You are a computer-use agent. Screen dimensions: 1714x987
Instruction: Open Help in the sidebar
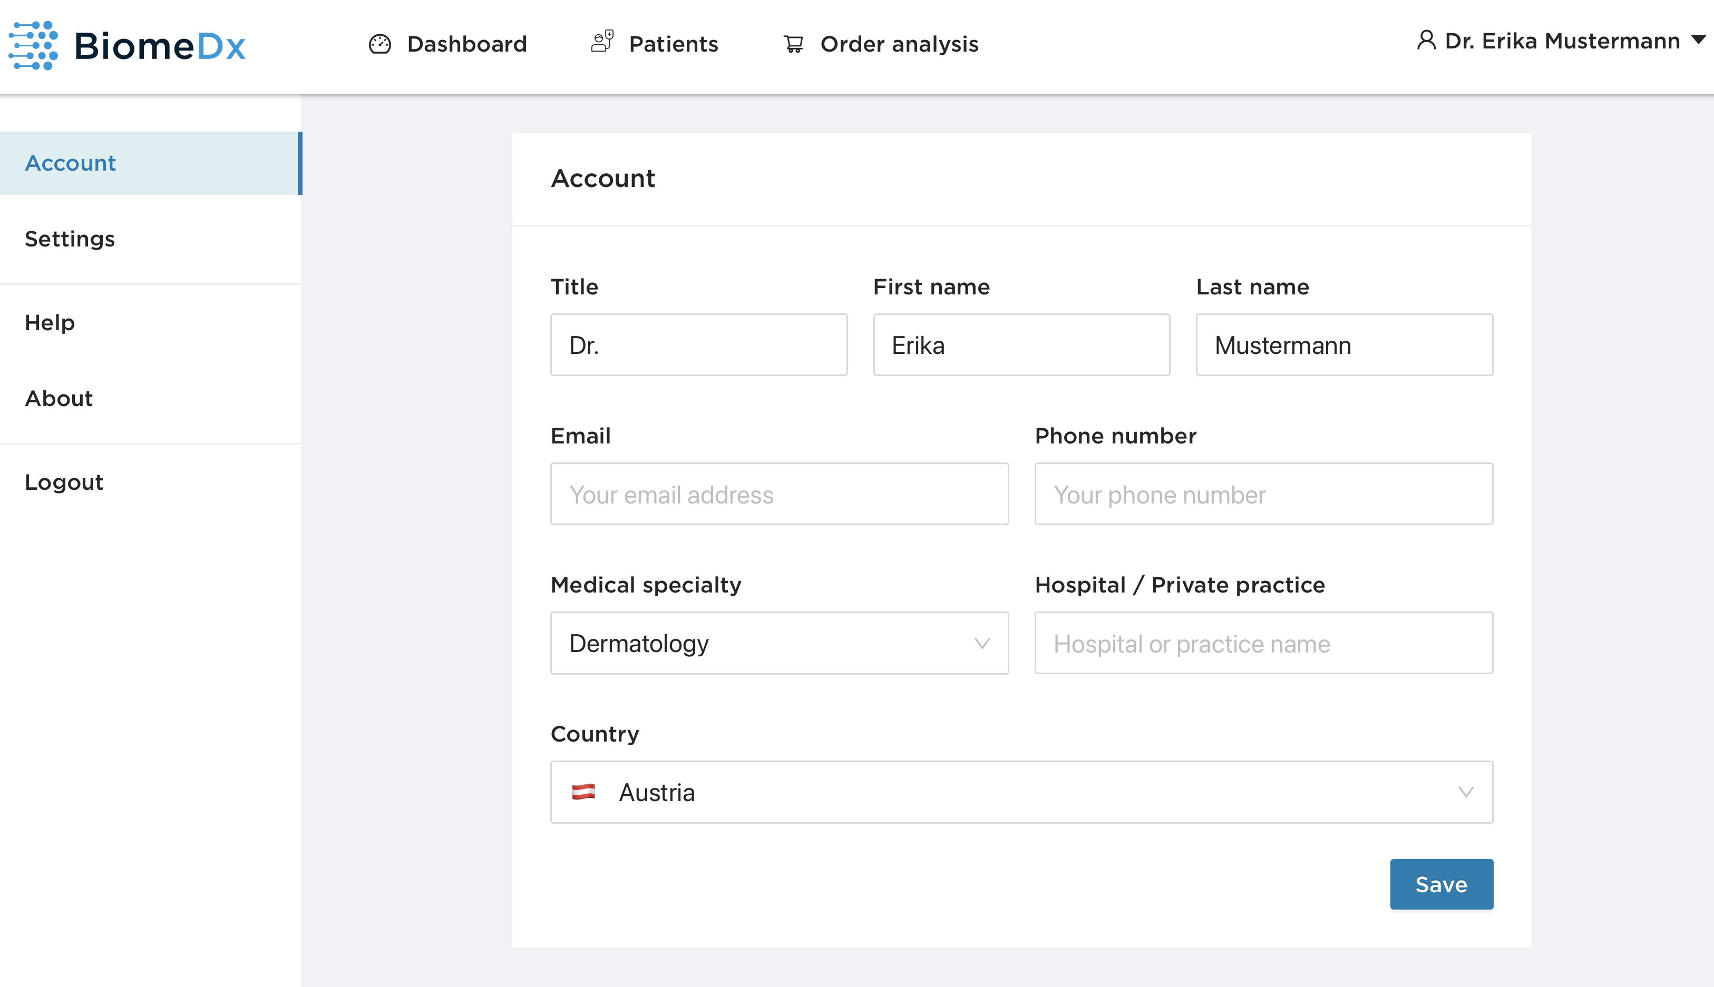tap(151, 323)
